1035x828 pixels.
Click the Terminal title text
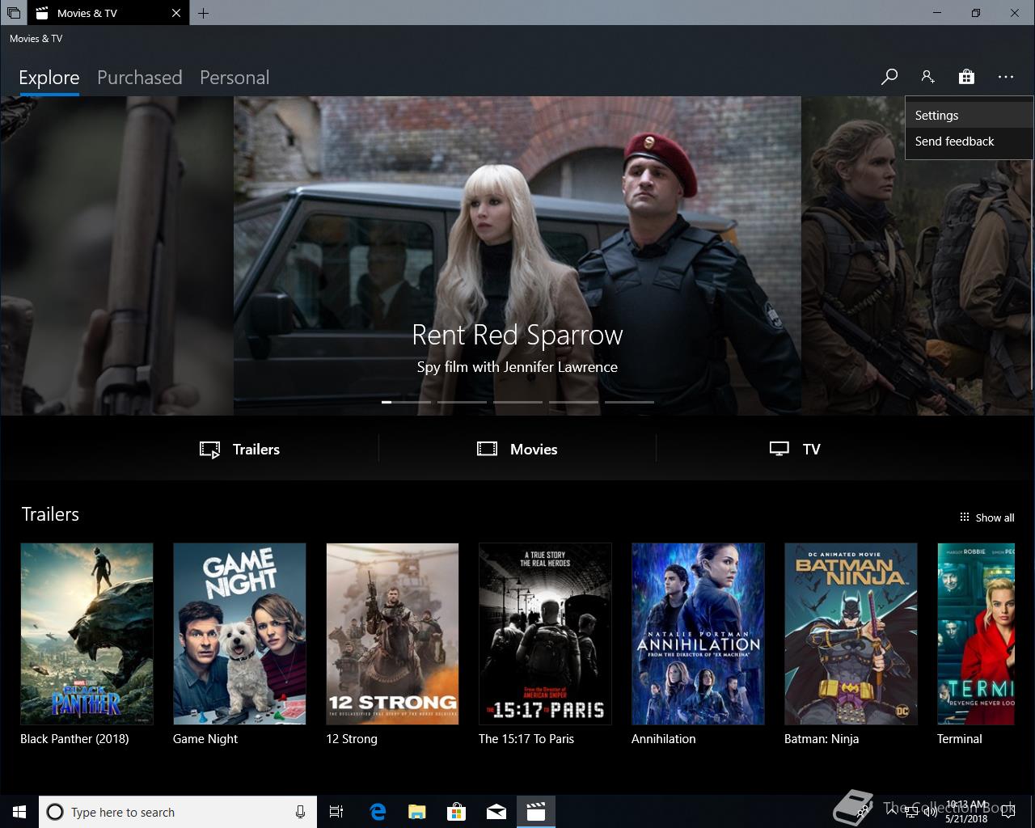point(960,739)
